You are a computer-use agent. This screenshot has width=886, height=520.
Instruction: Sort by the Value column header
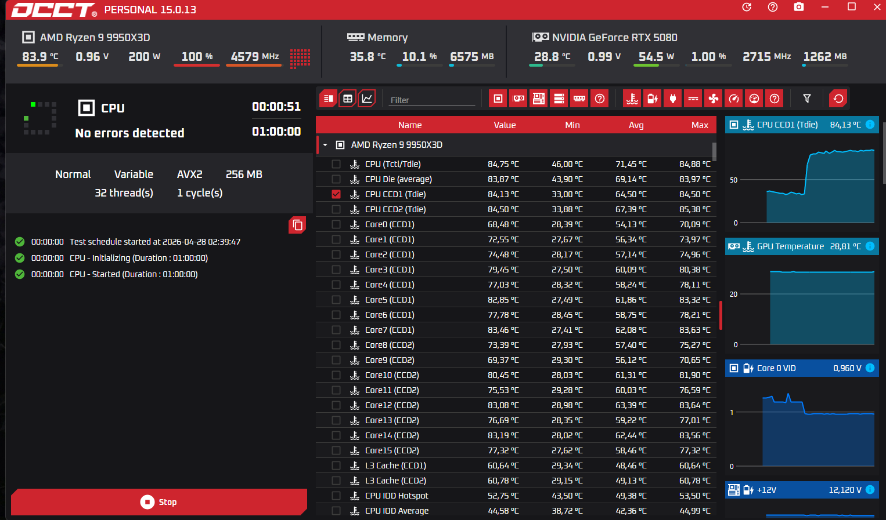tap(505, 125)
